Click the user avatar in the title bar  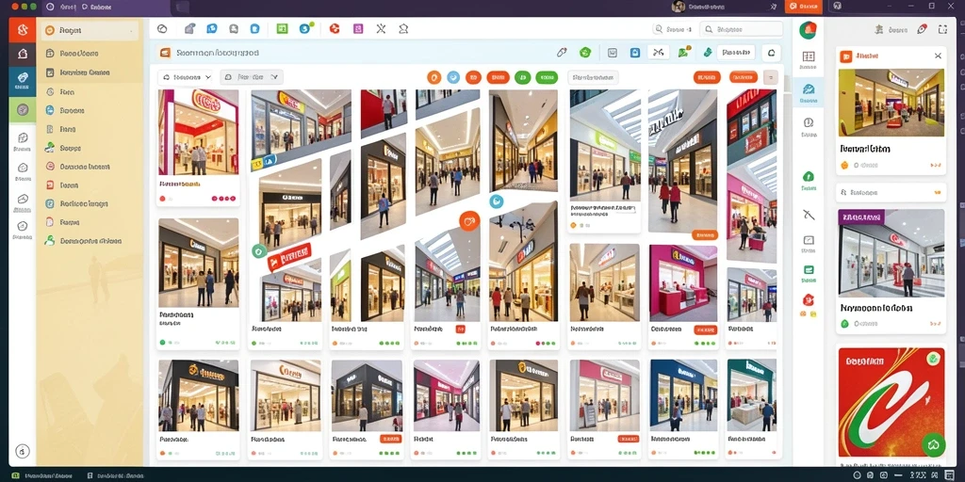tap(679, 7)
